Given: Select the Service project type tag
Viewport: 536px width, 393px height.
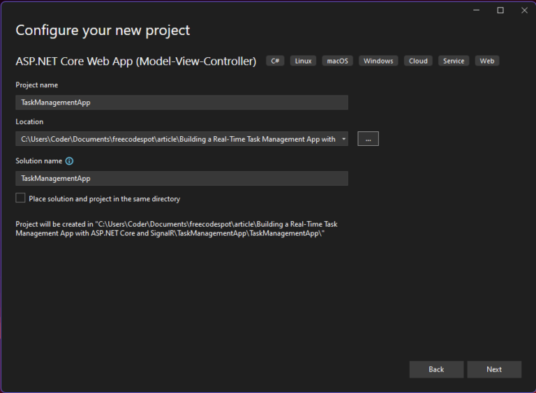Looking at the screenshot, I should coord(454,61).
